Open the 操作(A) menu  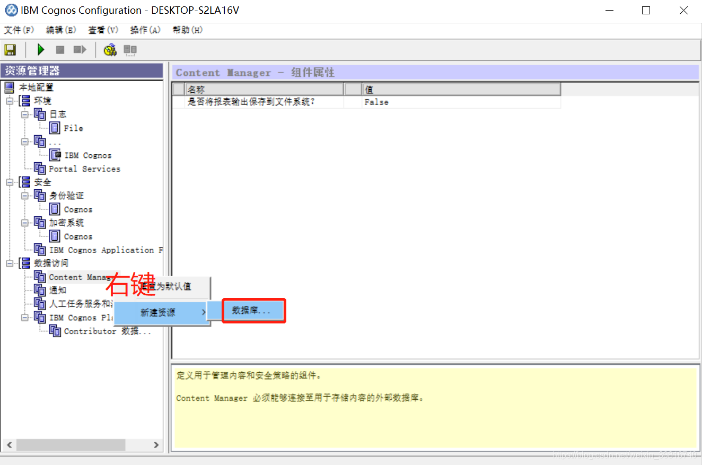point(145,30)
